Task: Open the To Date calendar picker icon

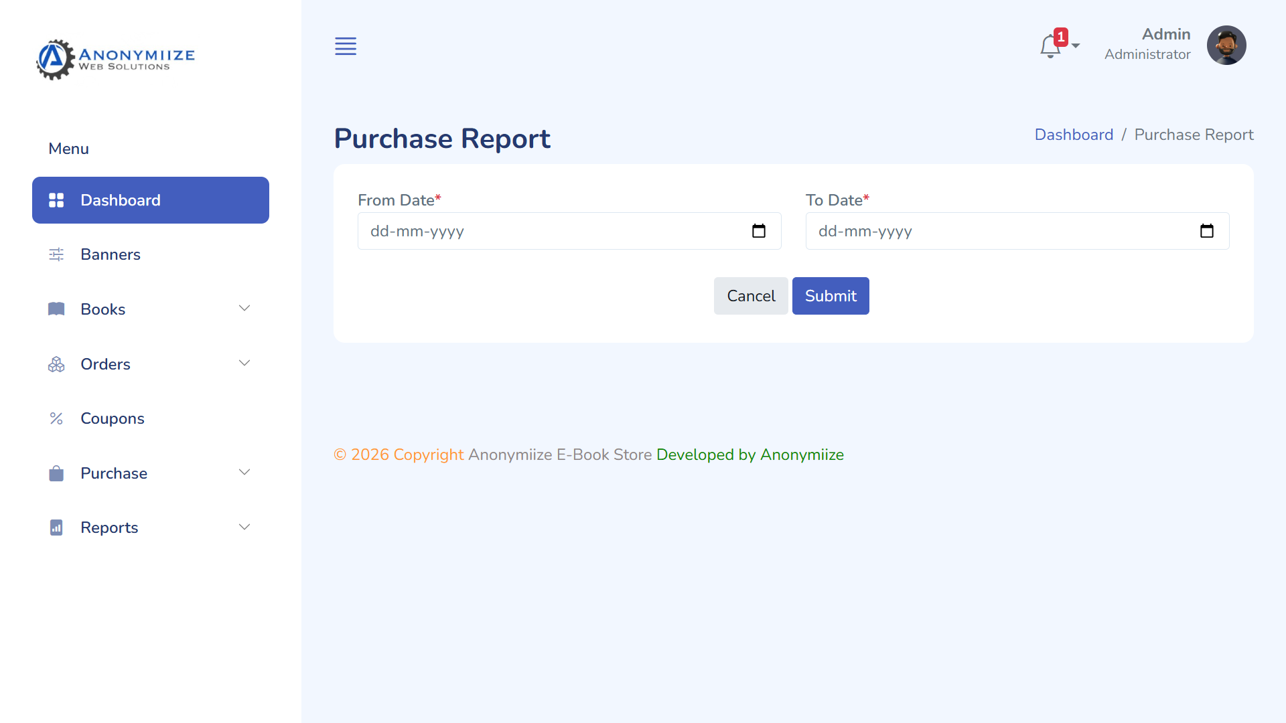Action: (x=1207, y=231)
